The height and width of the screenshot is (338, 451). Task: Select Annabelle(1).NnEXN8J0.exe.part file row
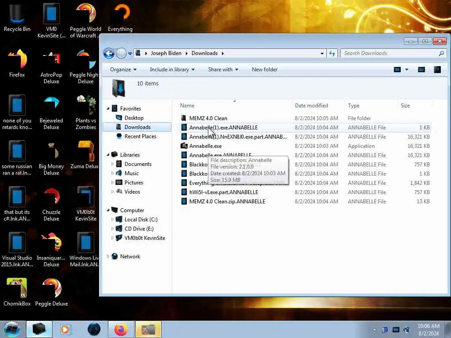[305, 137]
